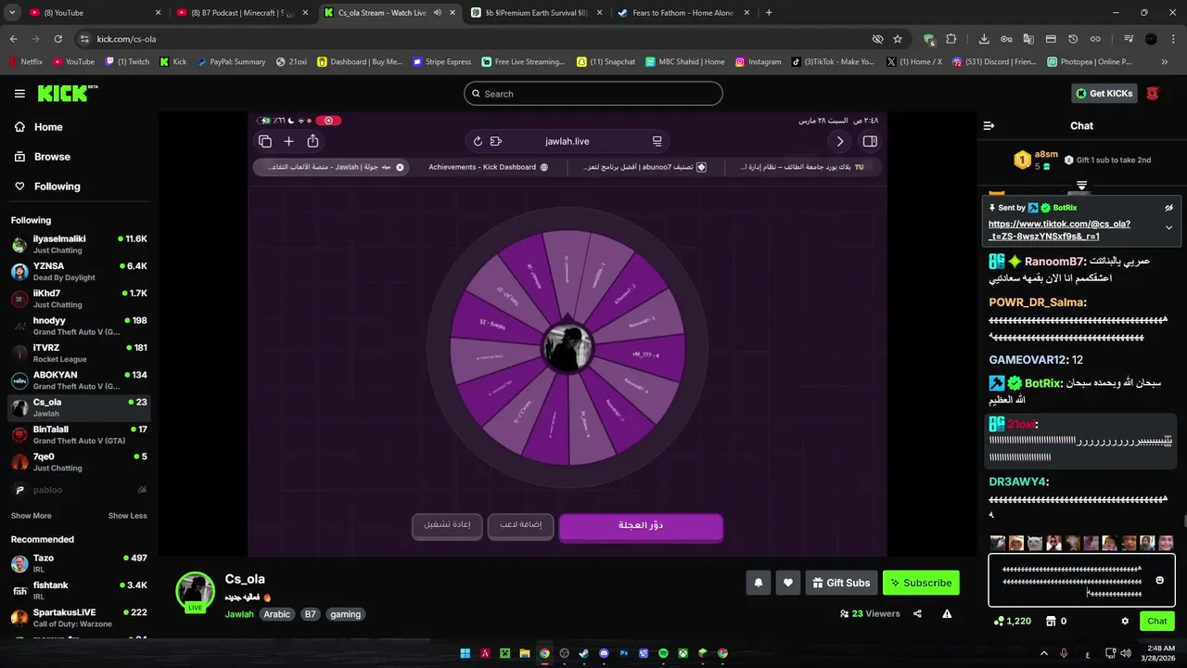Click the KICK logo in header
The height and width of the screenshot is (668, 1187).
[x=67, y=94]
